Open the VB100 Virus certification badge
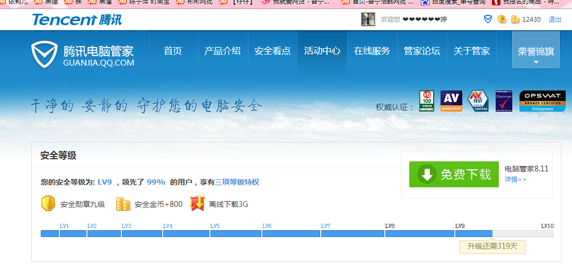This screenshot has width=572, height=273. pyautogui.click(x=426, y=101)
